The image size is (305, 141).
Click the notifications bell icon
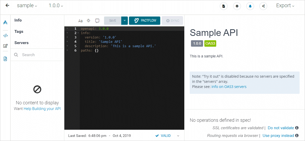click(x=250, y=6)
